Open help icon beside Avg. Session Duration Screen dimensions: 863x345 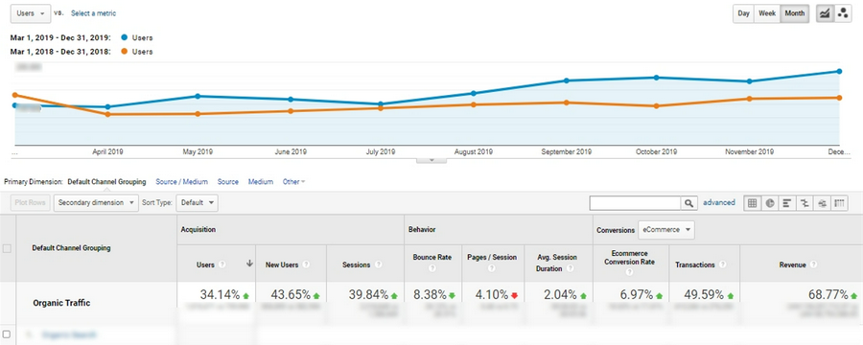tap(571, 269)
